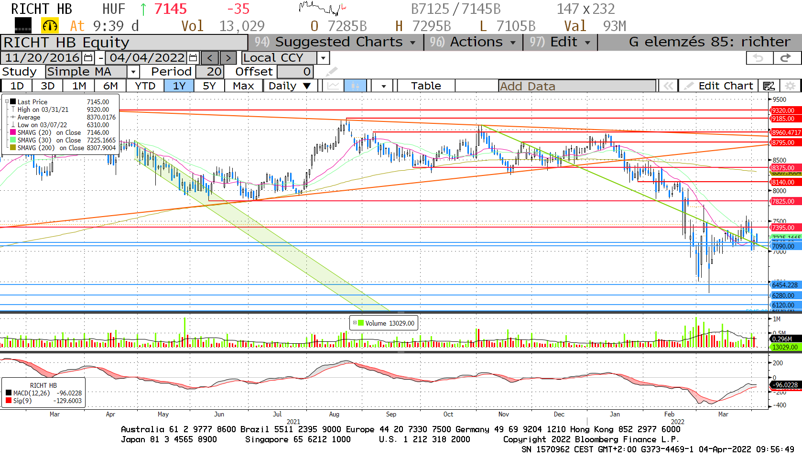Screen dimensions: 802x470
Task: Click next date range arrow button
Action: coord(228,58)
